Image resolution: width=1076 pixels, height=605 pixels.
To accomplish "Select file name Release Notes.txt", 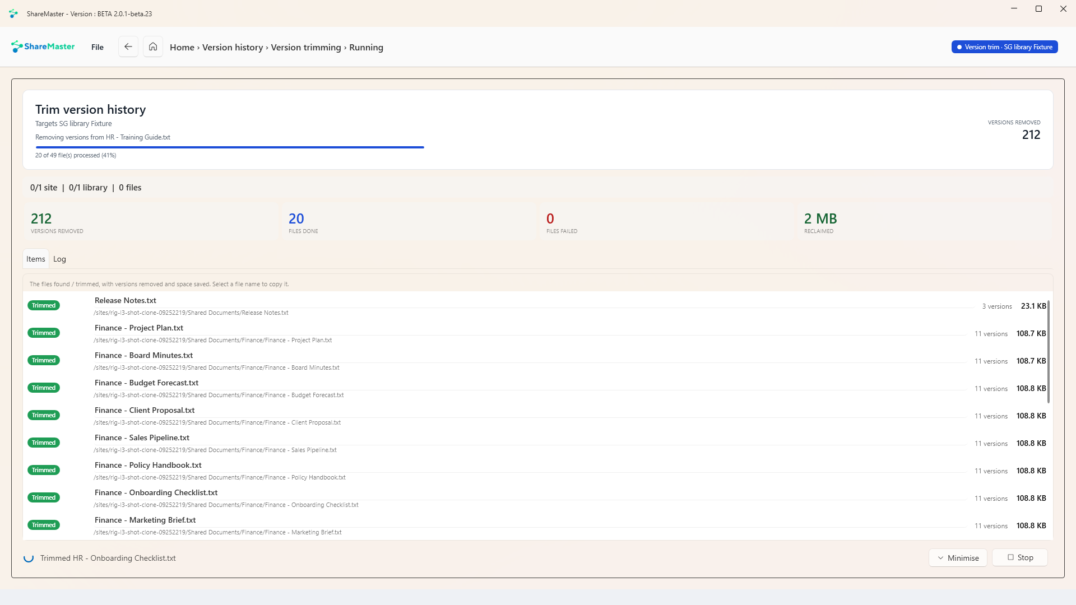I will coord(126,300).
